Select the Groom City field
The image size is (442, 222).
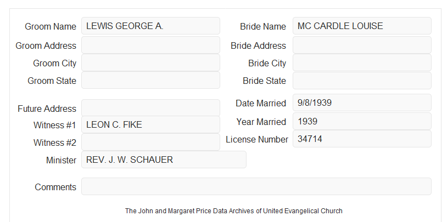pyautogui.click(x=150, y=62)
